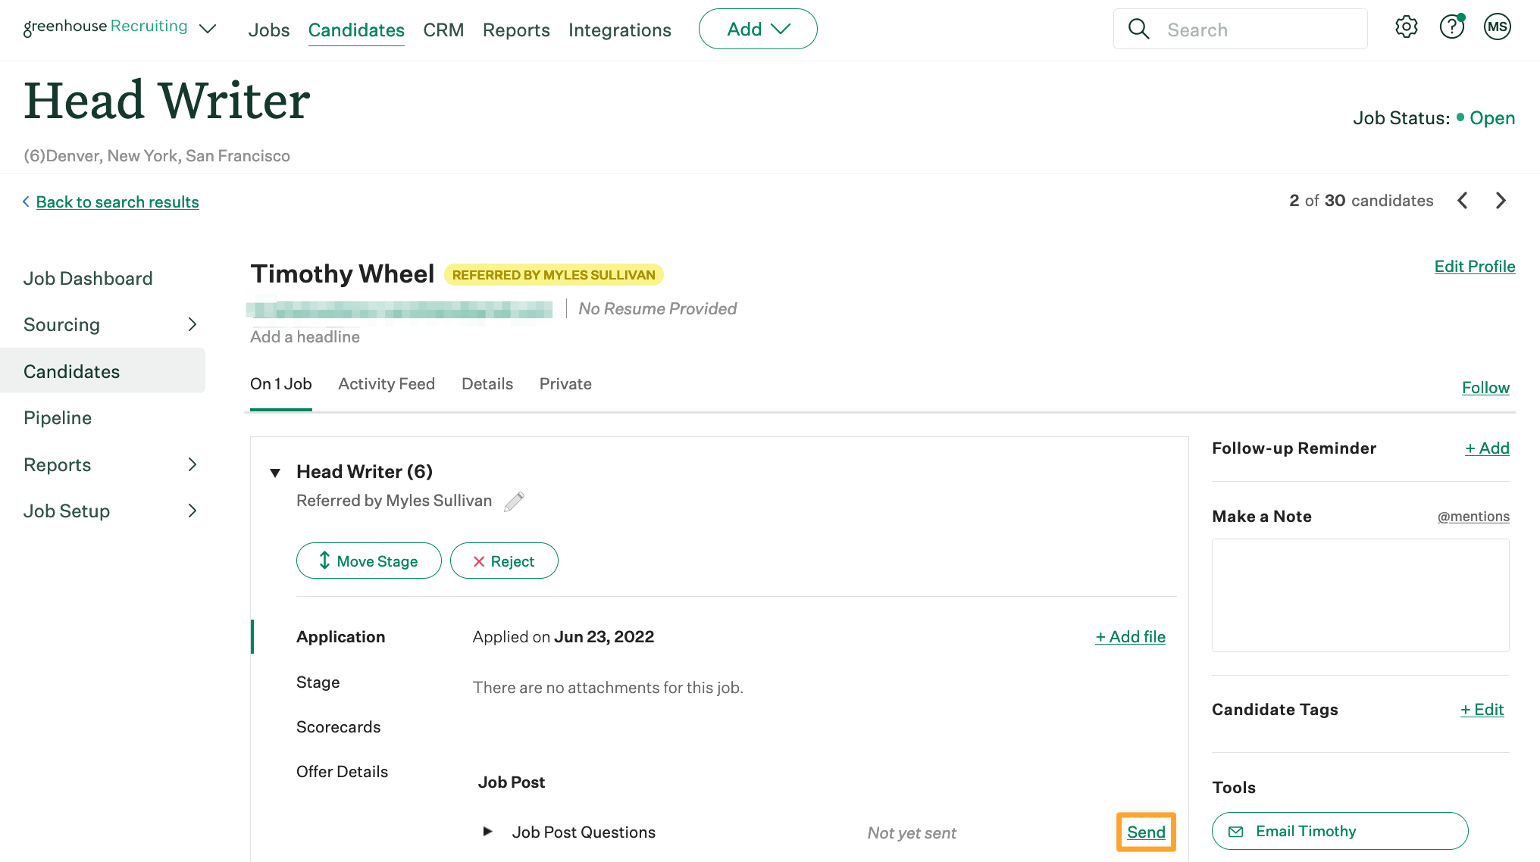Click the pencil icon beside Referred by
1540x862 pixels.
tap(514, 501)
